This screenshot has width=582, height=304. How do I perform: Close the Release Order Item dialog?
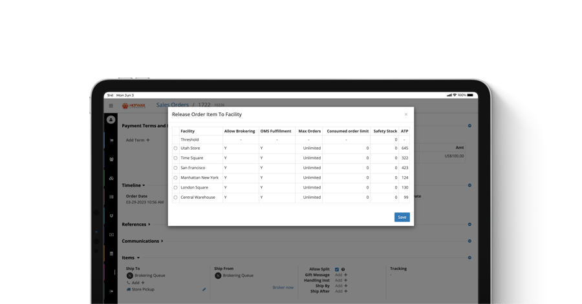pyautogui.click(x=406, y=114)
